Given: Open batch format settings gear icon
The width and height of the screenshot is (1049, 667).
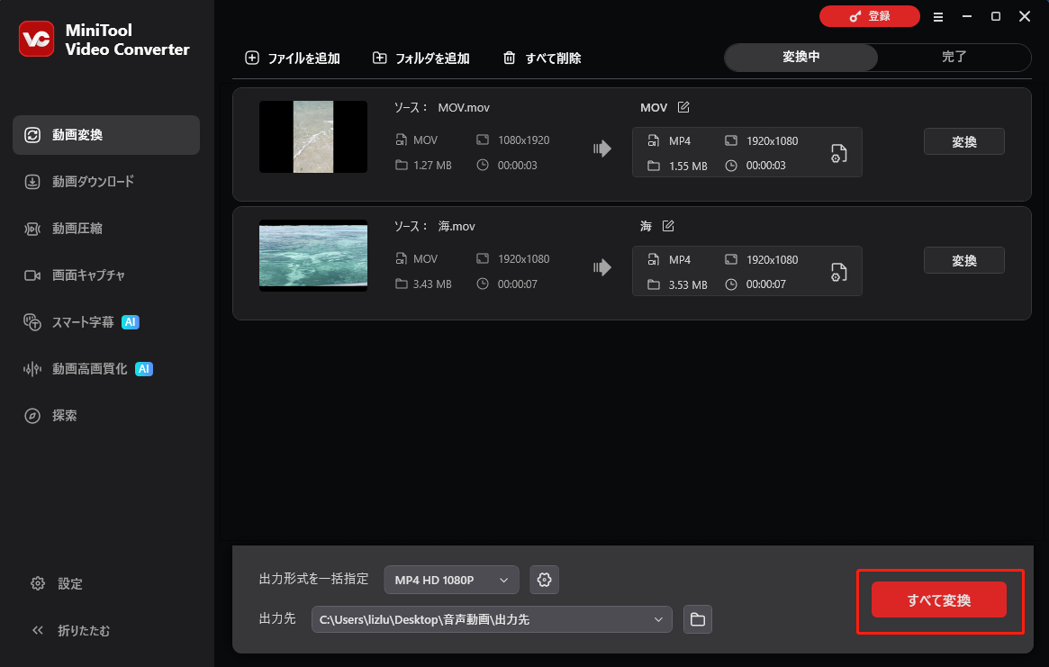Looking at the screenshot, I should [x=545, y=580].
